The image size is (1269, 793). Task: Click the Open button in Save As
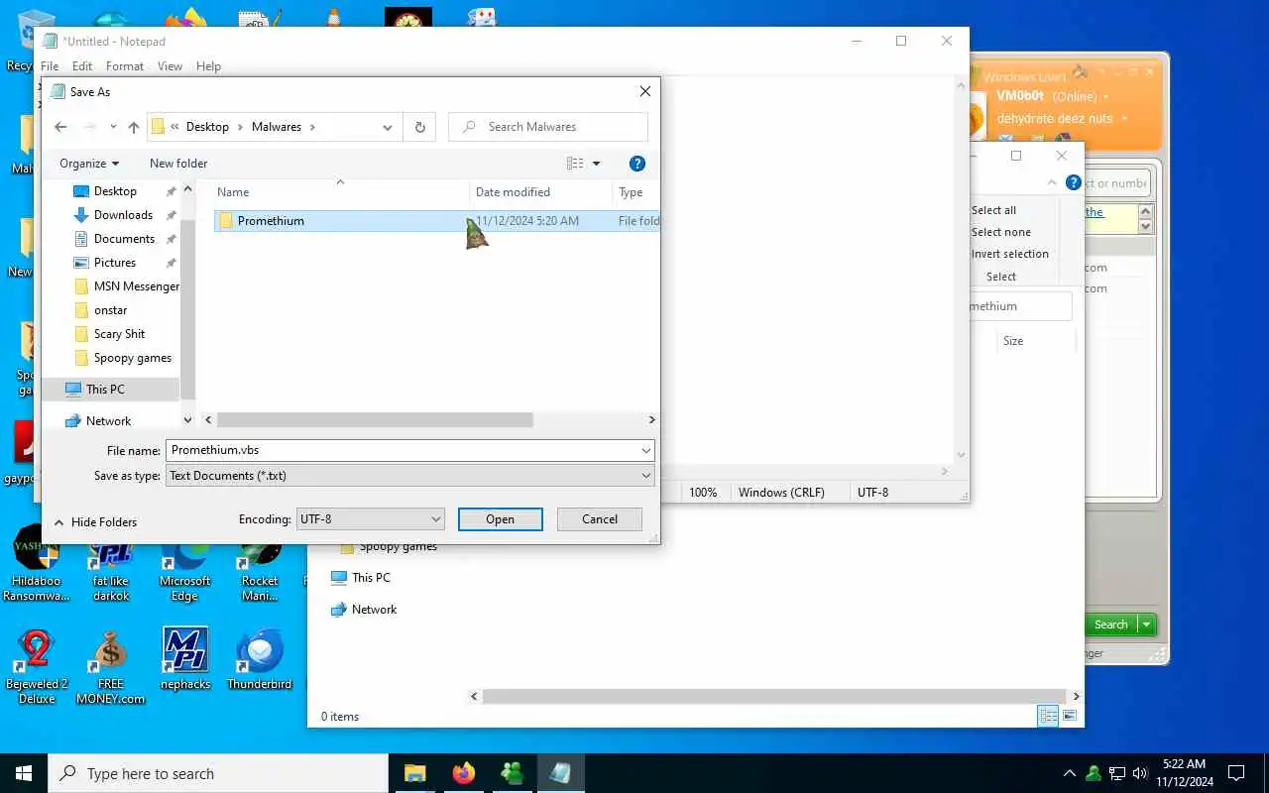tap(501, 518)
